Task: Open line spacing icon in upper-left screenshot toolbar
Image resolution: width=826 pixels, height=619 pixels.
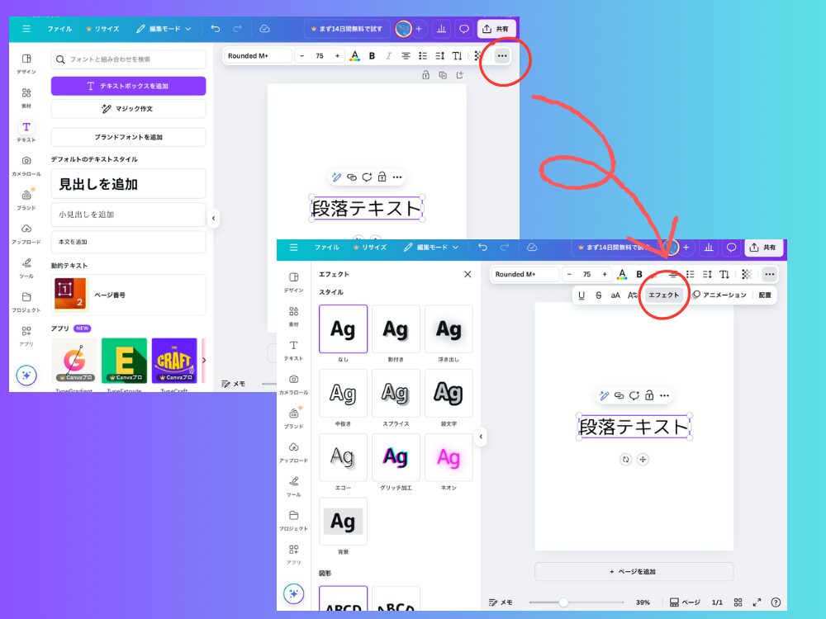Action: (x=440, y=56)
